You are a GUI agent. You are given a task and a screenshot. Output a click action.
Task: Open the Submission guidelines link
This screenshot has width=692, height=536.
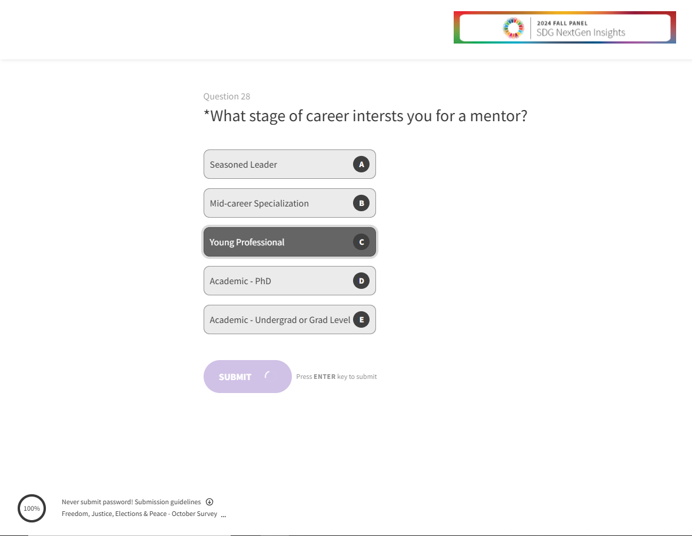[x=168, y=502]
